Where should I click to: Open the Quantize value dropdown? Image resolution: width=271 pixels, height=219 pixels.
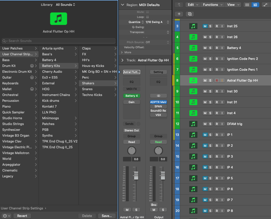[x=157, y=22]
